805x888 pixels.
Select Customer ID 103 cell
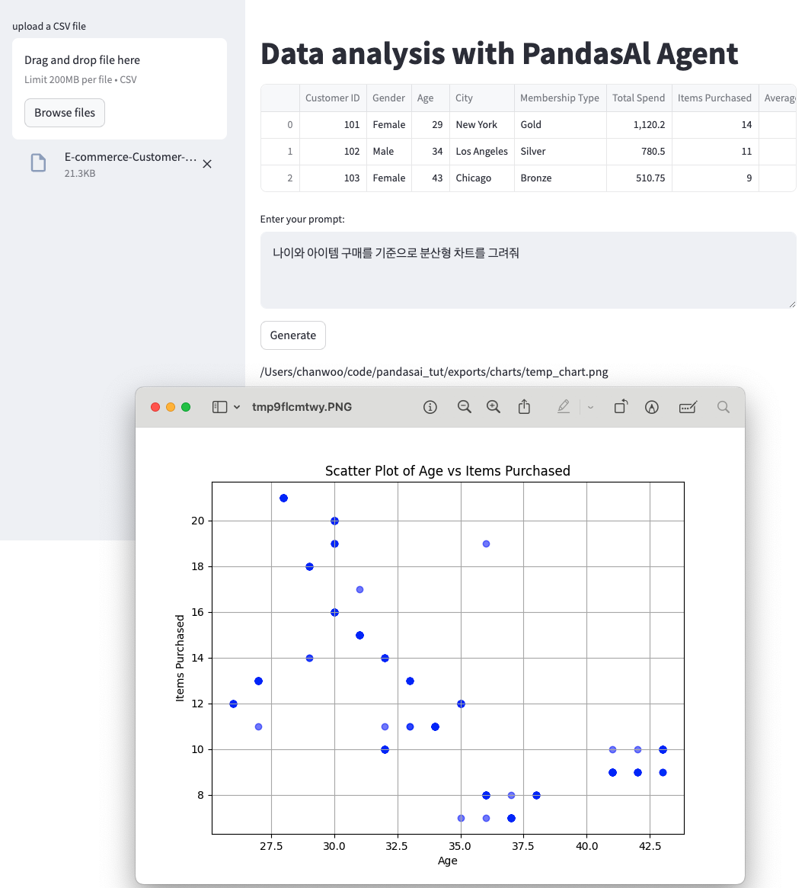pos(333,178)
